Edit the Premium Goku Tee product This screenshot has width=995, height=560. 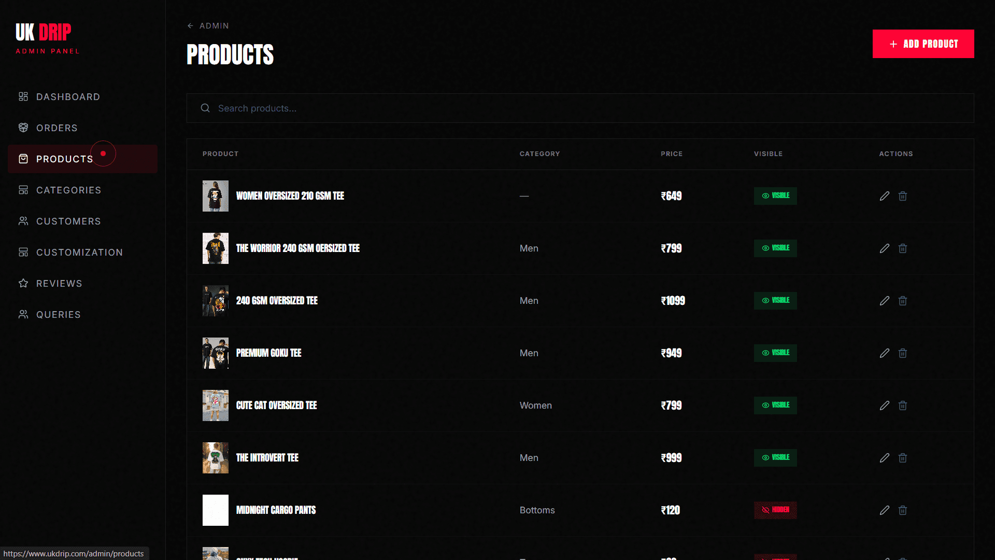pyautogui.click(x=885, y=353)
